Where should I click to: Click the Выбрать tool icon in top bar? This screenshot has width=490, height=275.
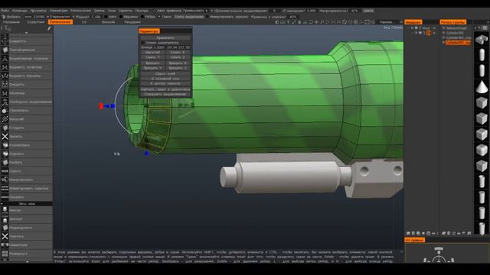(x=3, y=17)
